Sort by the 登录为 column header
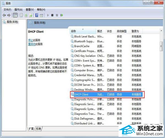165x138 pixels. pyautogui.click(x=136, y=31)
